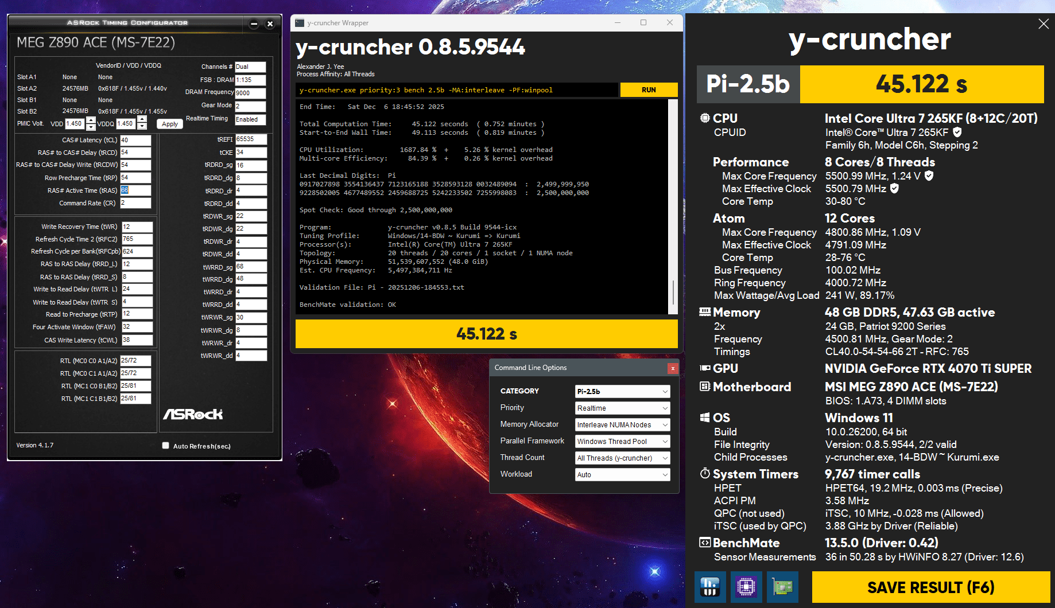Viewport: 1055px width, 608px height.
Task: Click the Version 4.1.7 label
Action: pyautogui.click(x=35, y=445)
